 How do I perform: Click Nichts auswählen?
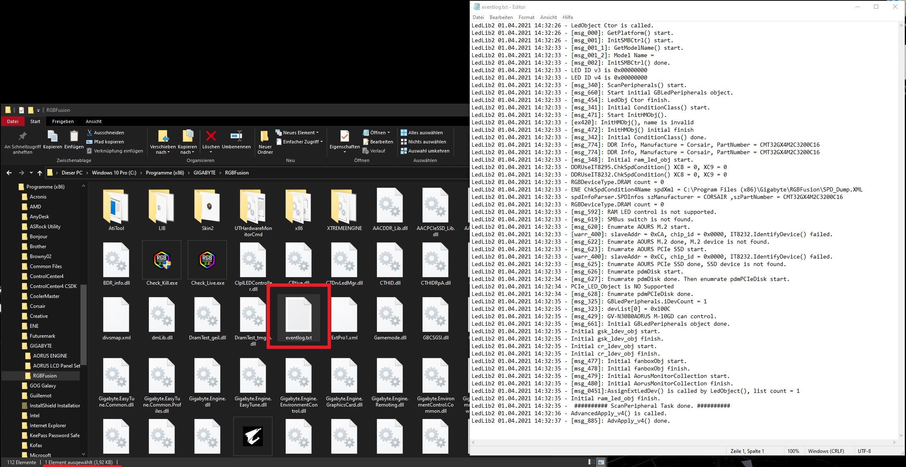click(423, 142)
